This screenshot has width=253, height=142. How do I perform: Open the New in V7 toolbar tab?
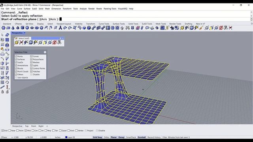click(200, 24)
